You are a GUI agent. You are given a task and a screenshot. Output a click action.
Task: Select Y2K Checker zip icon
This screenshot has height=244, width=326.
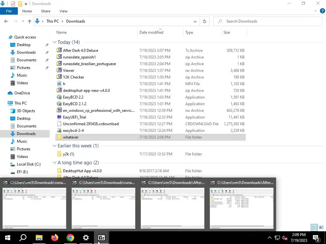pos(59,77)
